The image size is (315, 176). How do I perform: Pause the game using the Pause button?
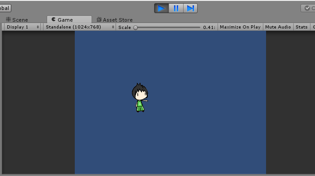click(x=176, y=8)
